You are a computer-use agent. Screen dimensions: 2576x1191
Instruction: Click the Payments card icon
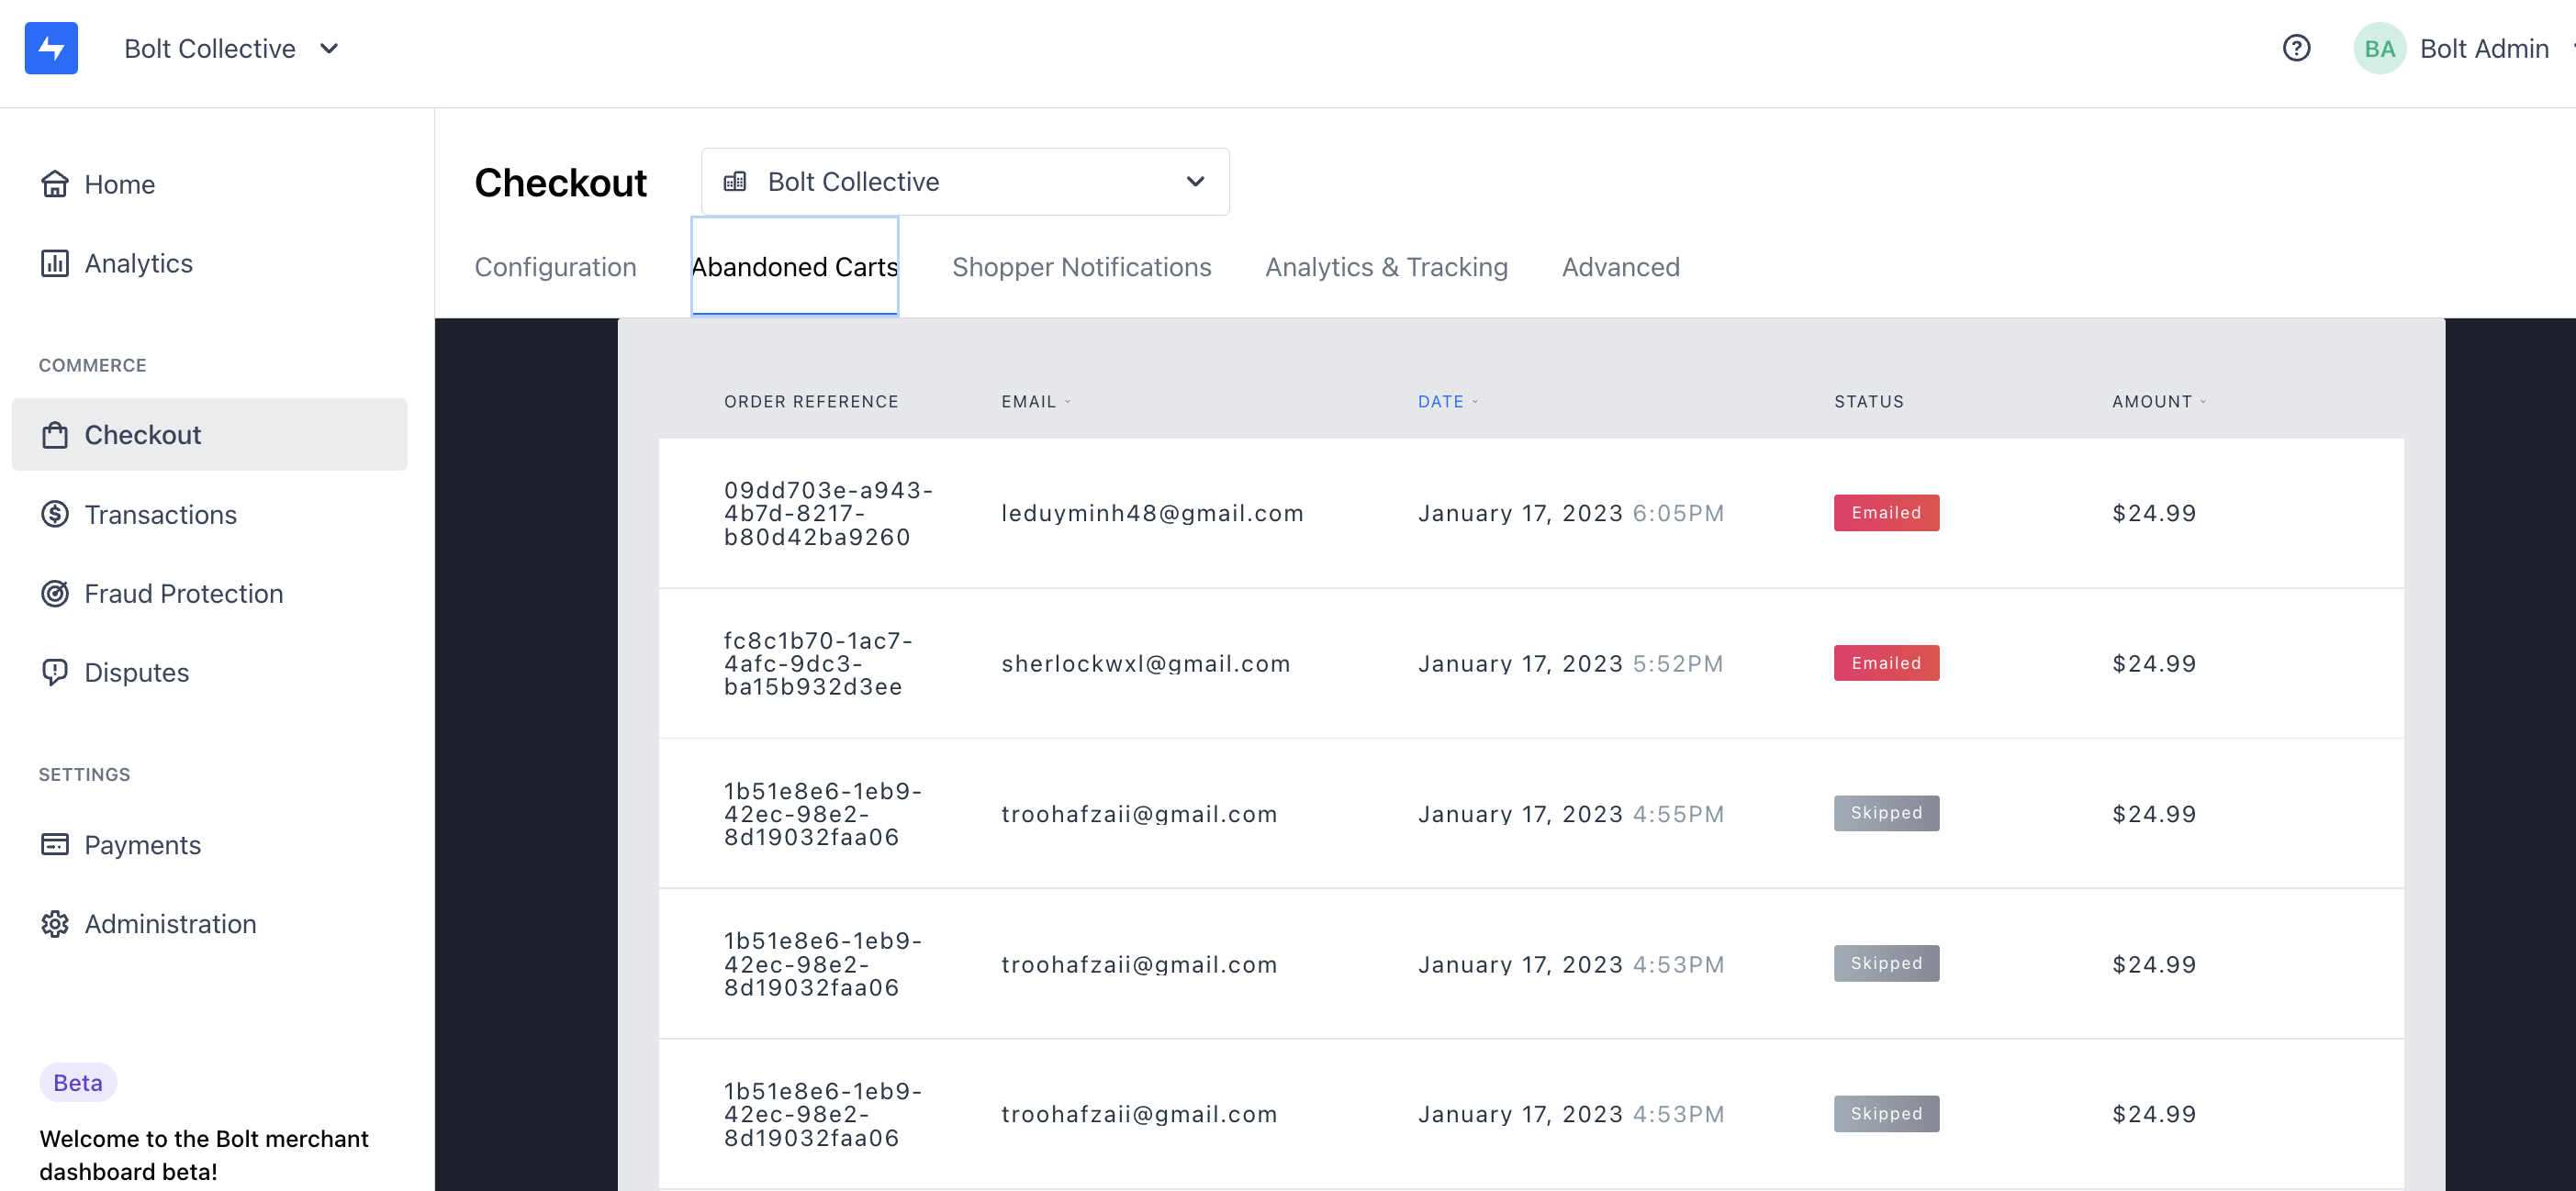pos(55,844)
